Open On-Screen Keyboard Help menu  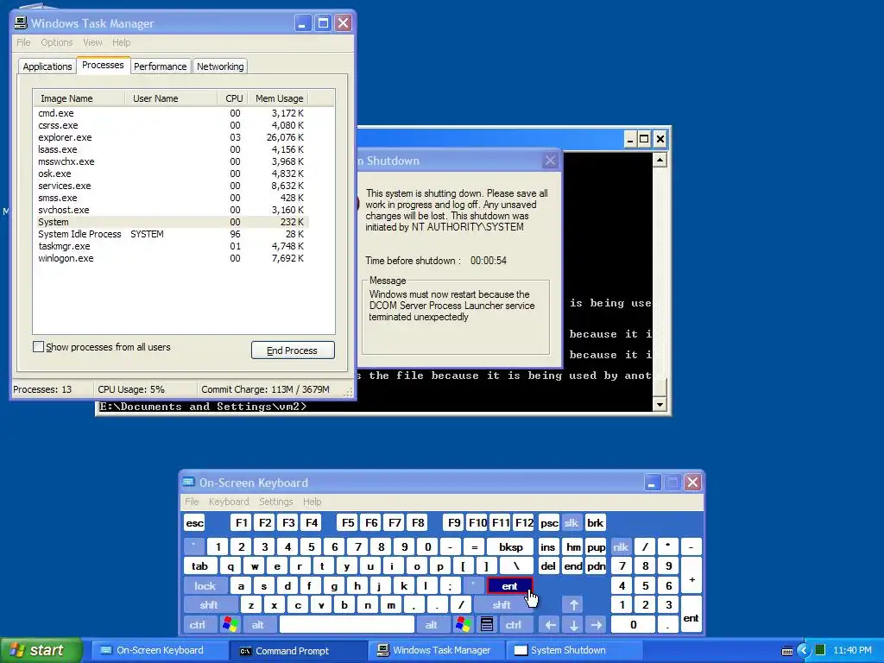tap(312, 502)
